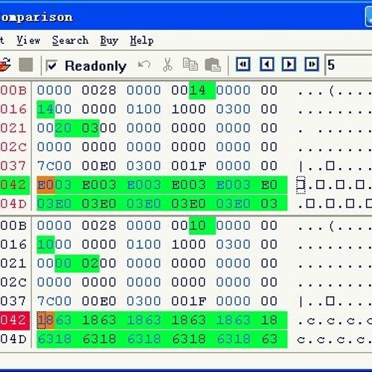This screenshot has height=372, width=372.
Task: Click the undo arrow icon
Action: [x=144, y=65]
